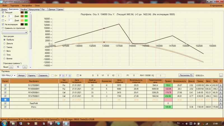224x126 pixels.
Task: Switch to Улыбка tab
Action: [24, 10]
